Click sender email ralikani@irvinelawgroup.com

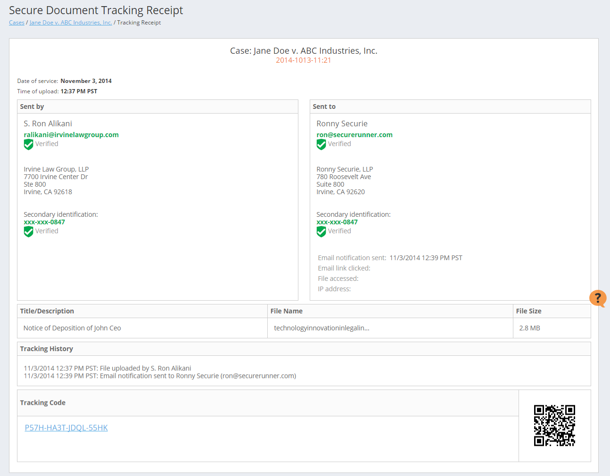click(71, 135)
